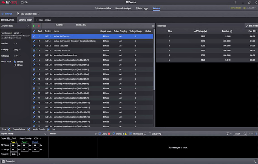Close the Avionics Test panel
Screen dimensions: 258x164
(x=28, y=26)
